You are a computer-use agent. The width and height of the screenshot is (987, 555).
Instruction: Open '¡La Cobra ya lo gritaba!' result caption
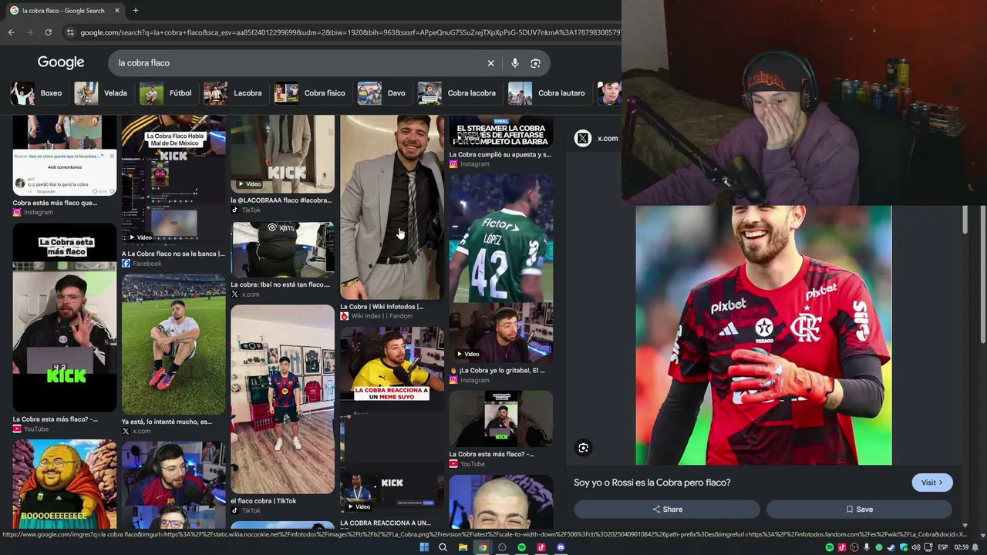pyautogui.click(x=497, y=370)
